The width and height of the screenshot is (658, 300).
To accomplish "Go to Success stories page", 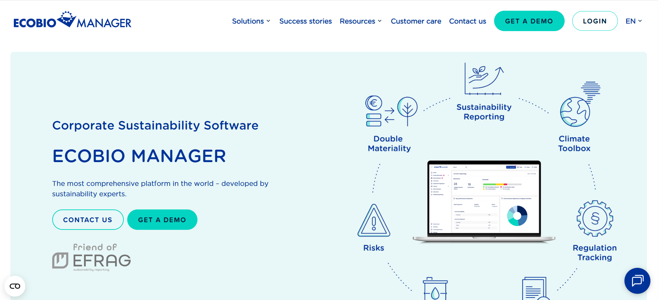I will (x=306, y=21).
